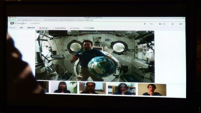Click the yellow minimize window button
Viewport: 201px width, 113px height.
click(13, 17)
